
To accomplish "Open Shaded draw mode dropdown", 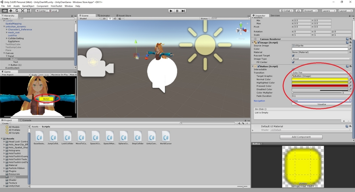I will 90,19.
